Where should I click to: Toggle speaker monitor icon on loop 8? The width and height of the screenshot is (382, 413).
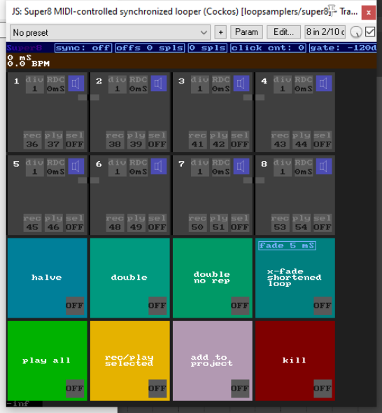pyautogui.click(x=324, y=166)
